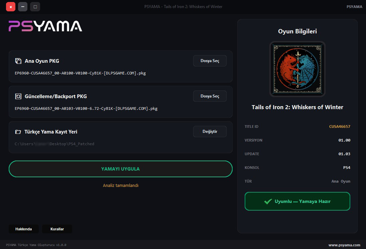The height and width of the screenshot is (249, 366).
Task: Visit www.psyama.com link
Action: click(344, 245)
